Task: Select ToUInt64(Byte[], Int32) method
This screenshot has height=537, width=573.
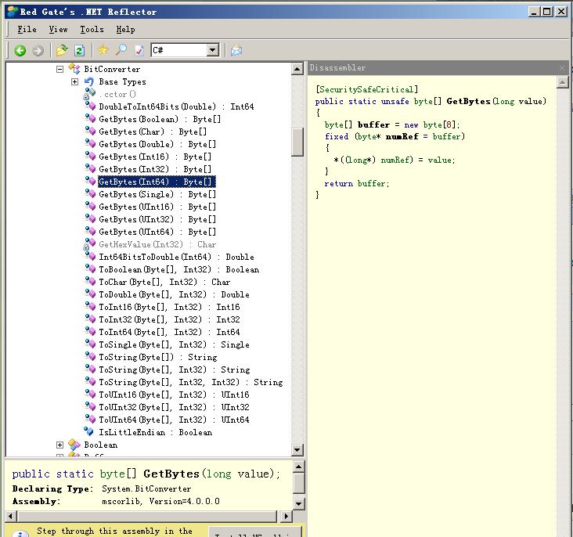Action: coord(174,420)
